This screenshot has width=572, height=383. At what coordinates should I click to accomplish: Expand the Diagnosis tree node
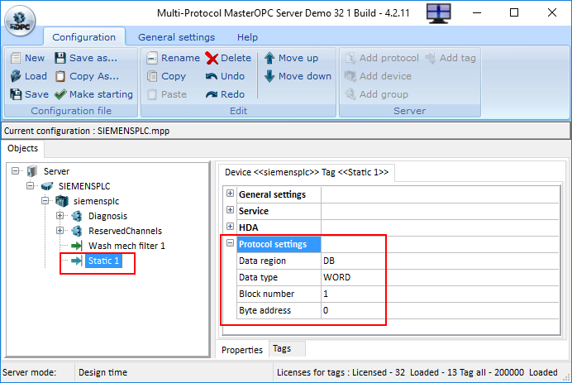tap(60, 216)
